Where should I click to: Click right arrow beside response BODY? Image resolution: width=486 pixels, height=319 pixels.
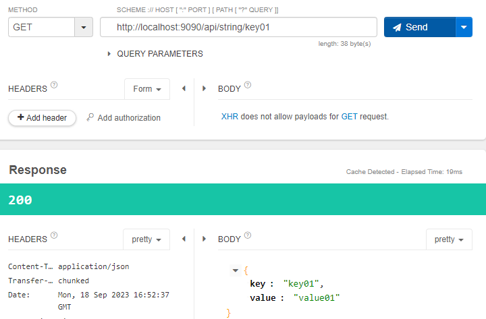[x=205, y=239]
